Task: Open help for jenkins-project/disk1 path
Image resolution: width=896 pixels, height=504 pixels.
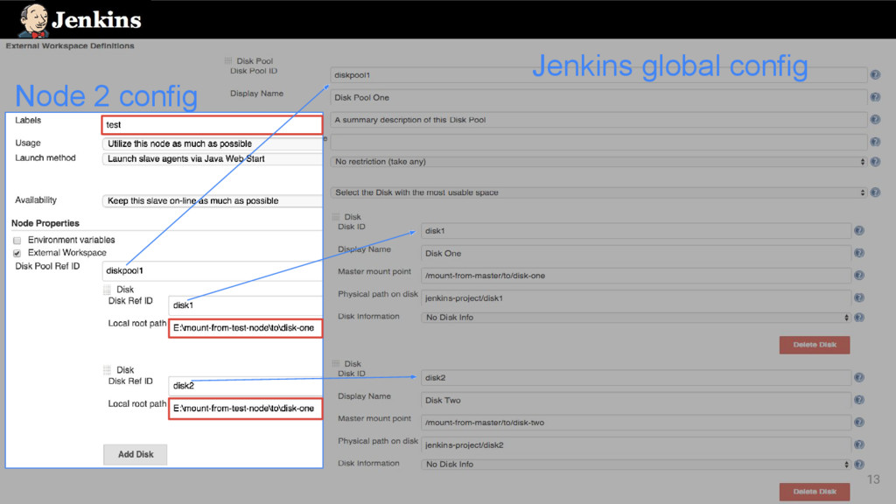Action: [x=859, y=297]
